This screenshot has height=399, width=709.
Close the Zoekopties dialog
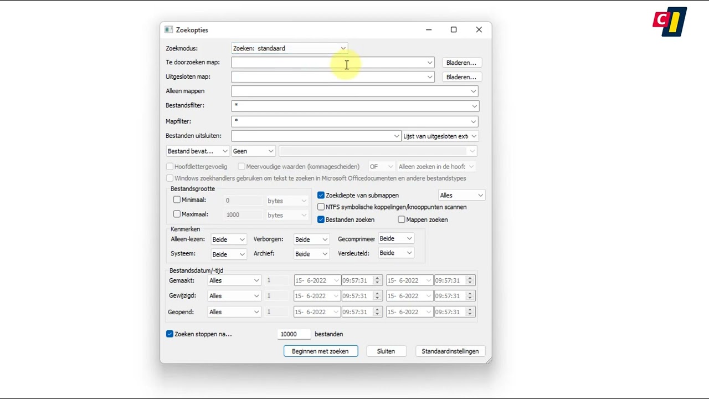(x=479, y=30)
